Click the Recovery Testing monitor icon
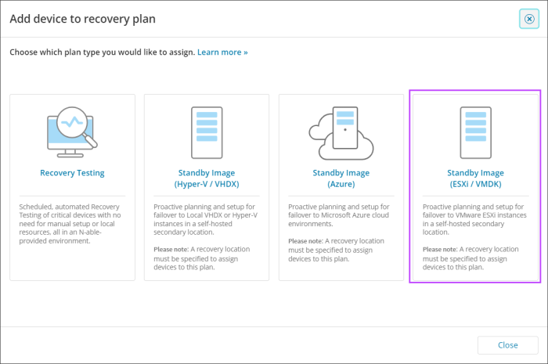Screen dimensions: 548x364 coord(72,132)
